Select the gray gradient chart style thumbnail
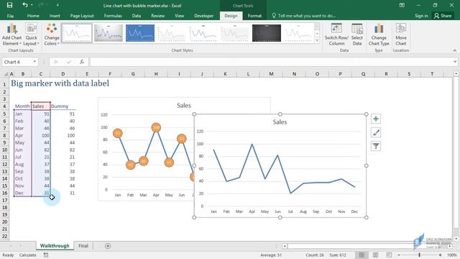Screen dimensions: 460x259 [x=109, y=33]
